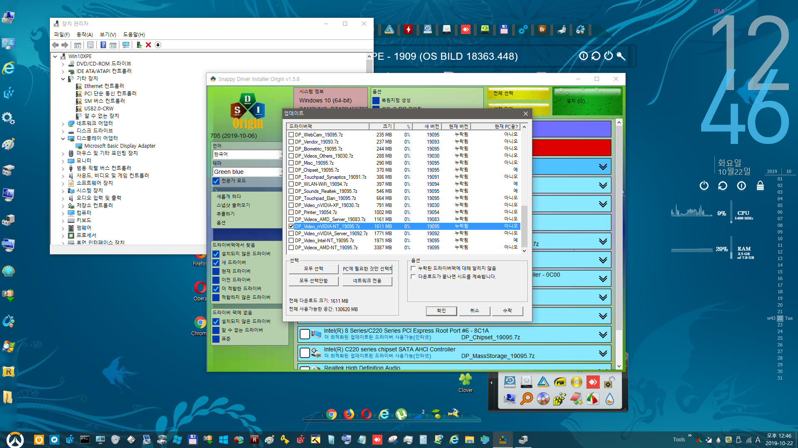Click the orange power icon on the taskbar
This screenshot has width=798, height=448.
[39, 440]
